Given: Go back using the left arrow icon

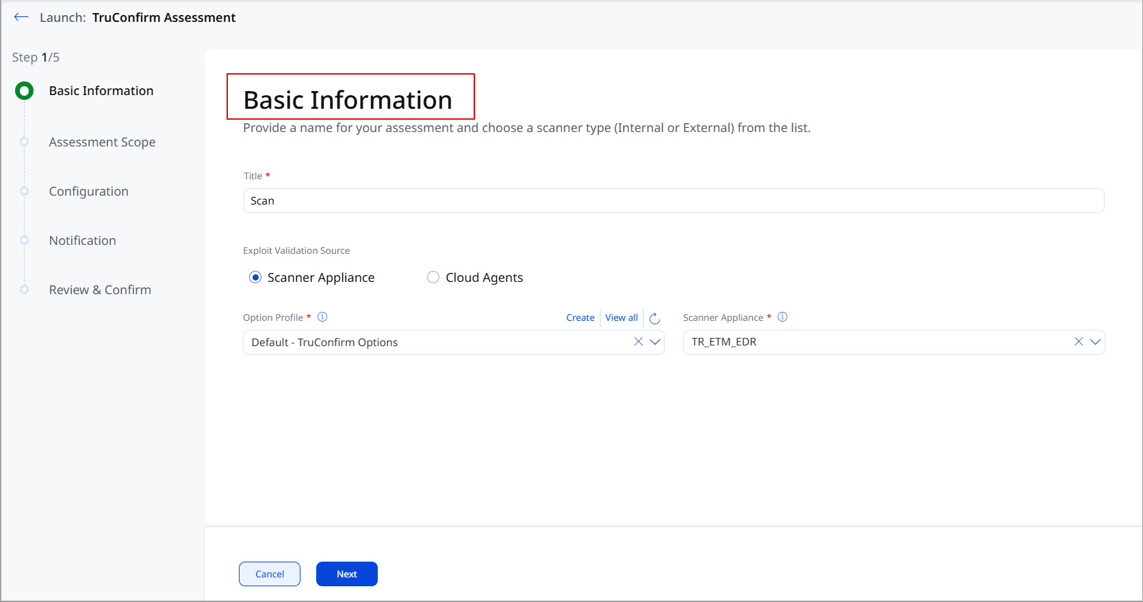Looking at the screenshot, I should (21, 17).
